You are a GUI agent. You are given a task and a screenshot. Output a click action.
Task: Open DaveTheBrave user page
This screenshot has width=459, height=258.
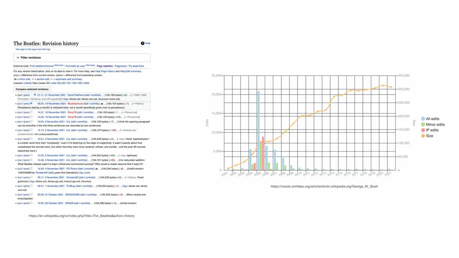(x=76, y=95)
